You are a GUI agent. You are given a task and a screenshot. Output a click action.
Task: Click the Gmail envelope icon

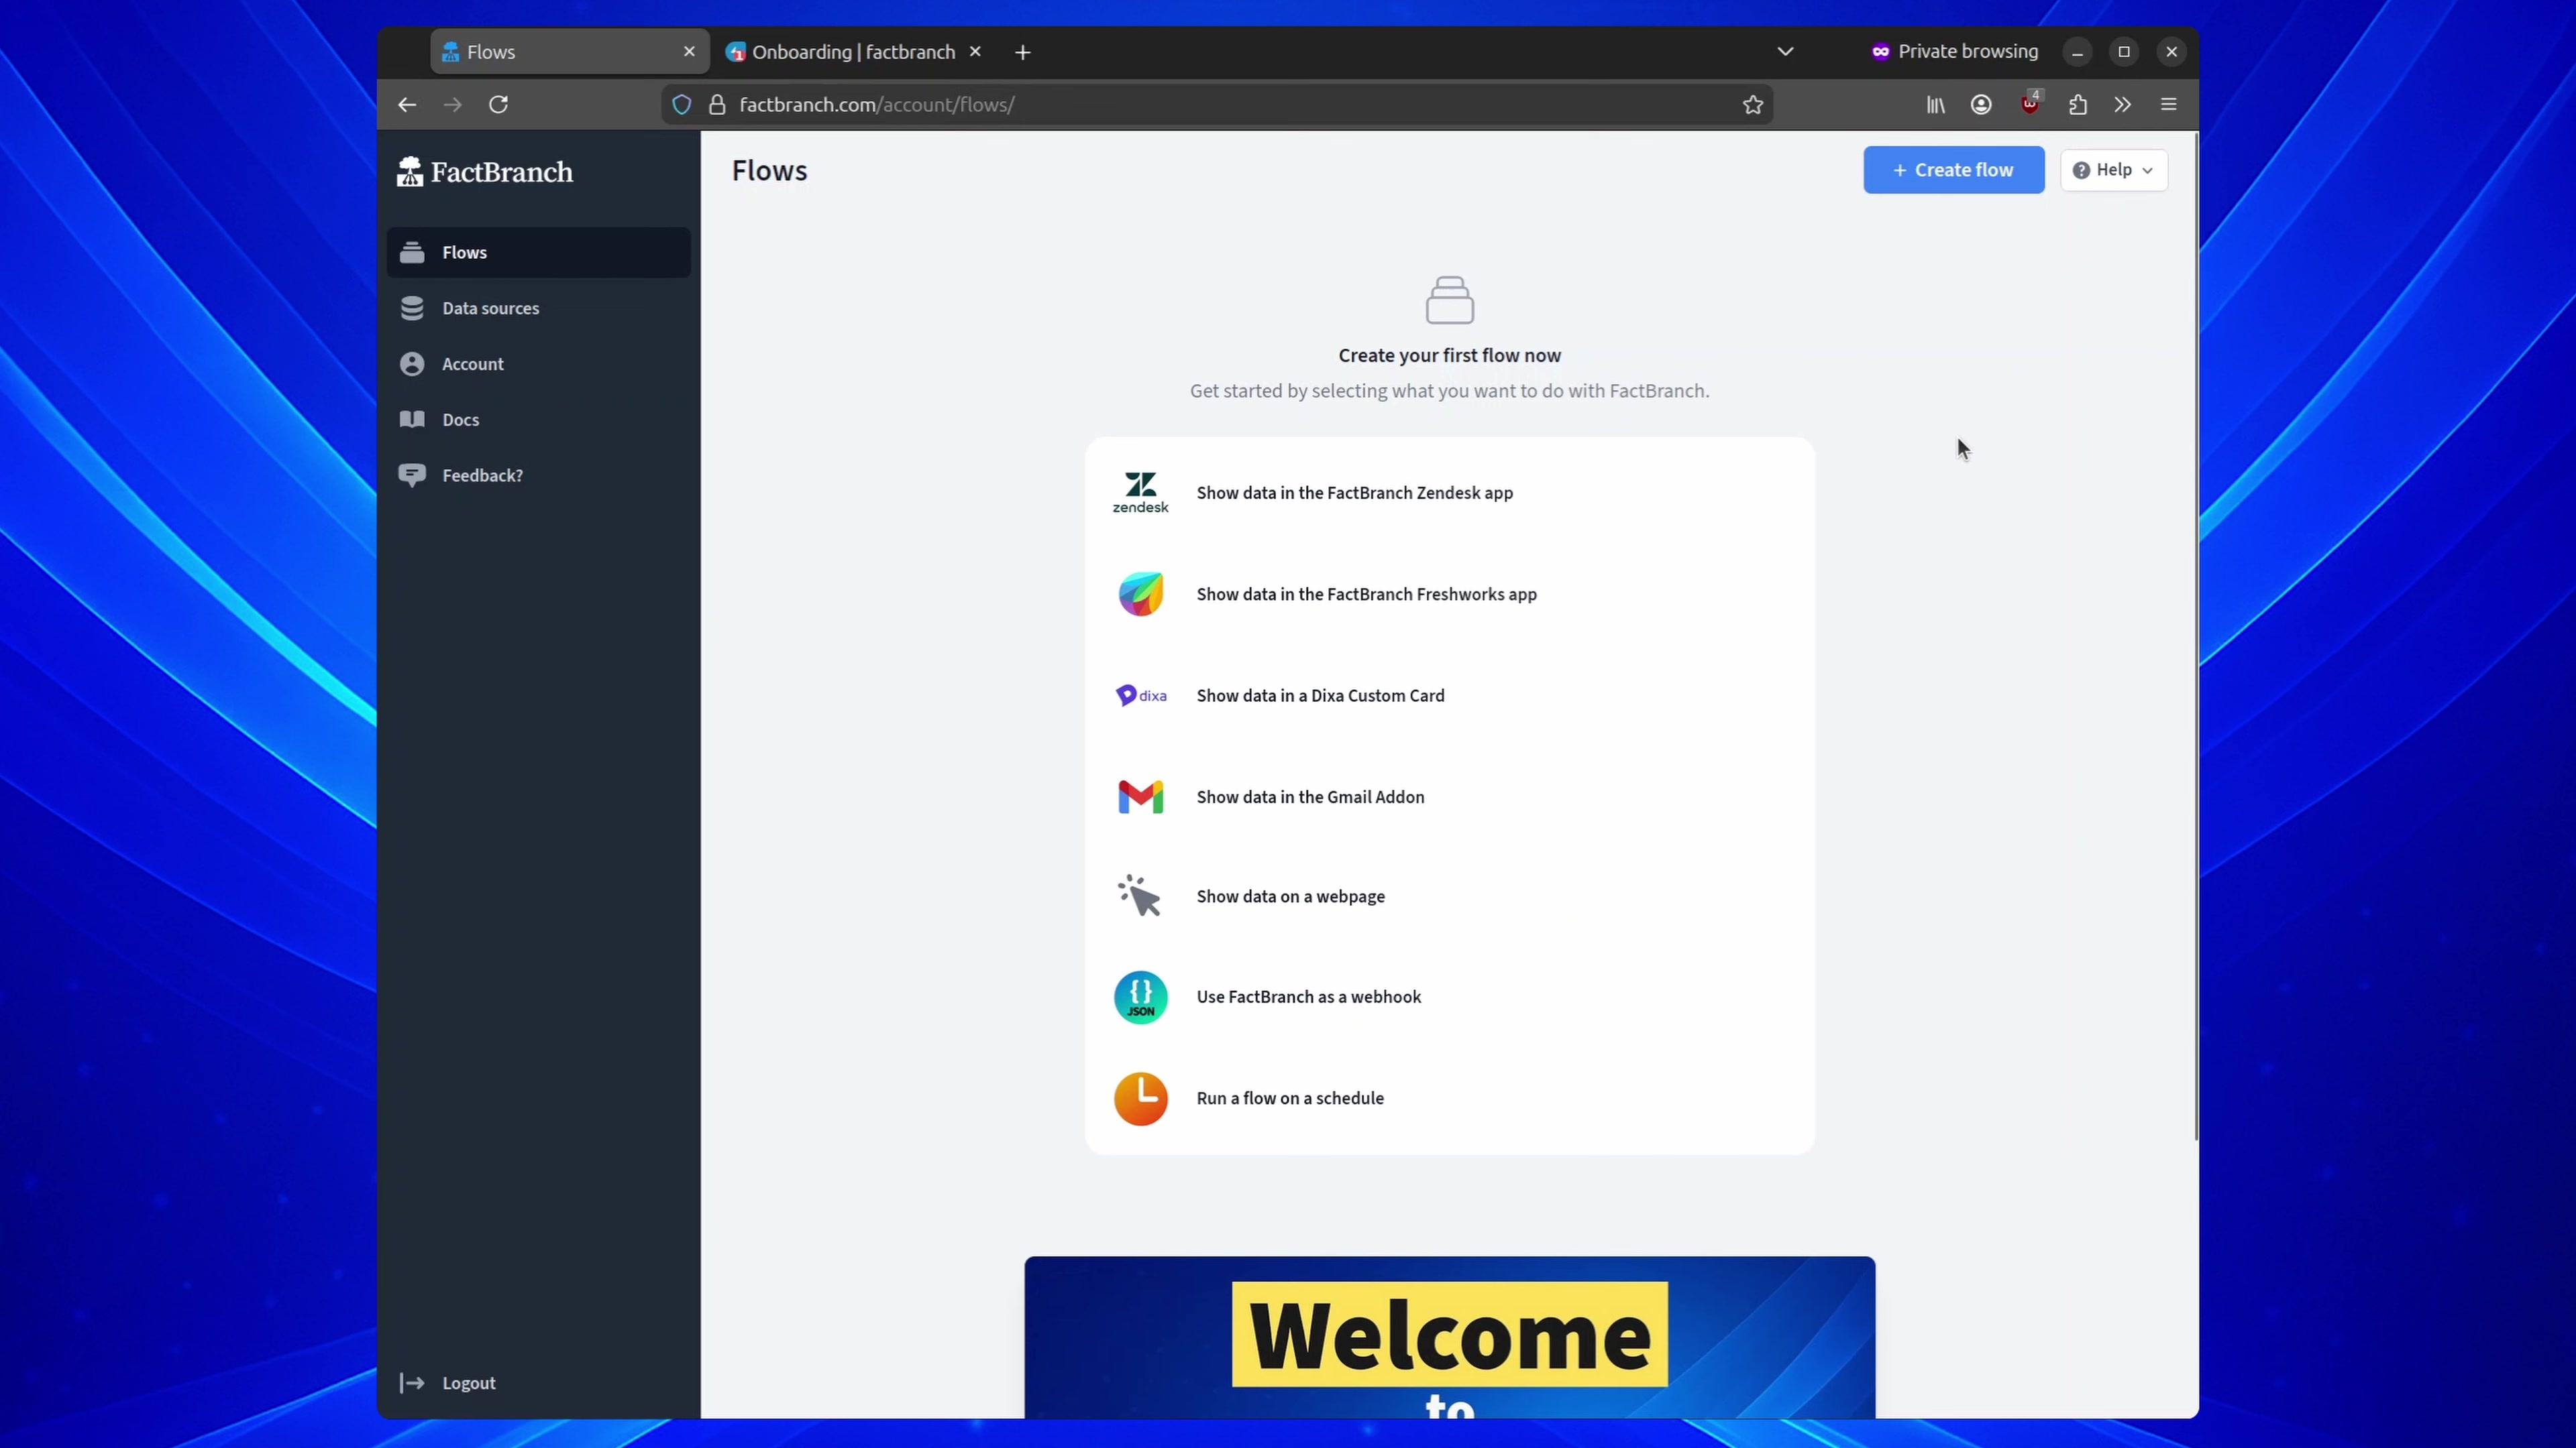pos(1140,798)
